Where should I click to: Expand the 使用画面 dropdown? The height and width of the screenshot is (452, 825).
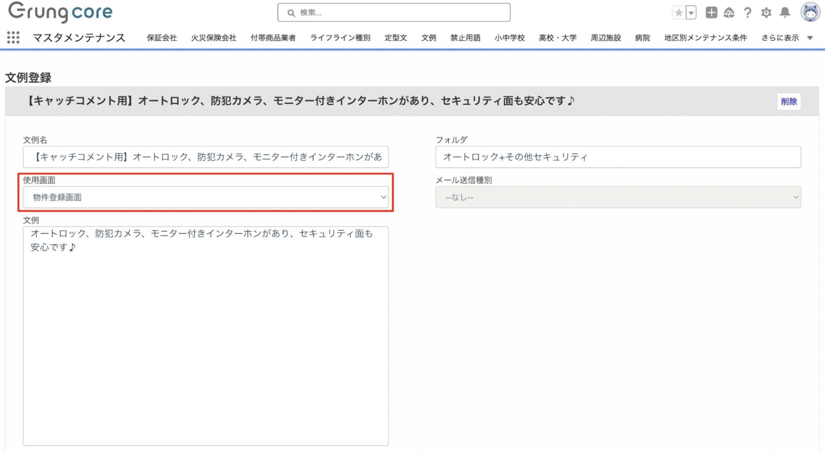[x=205, y=197]
